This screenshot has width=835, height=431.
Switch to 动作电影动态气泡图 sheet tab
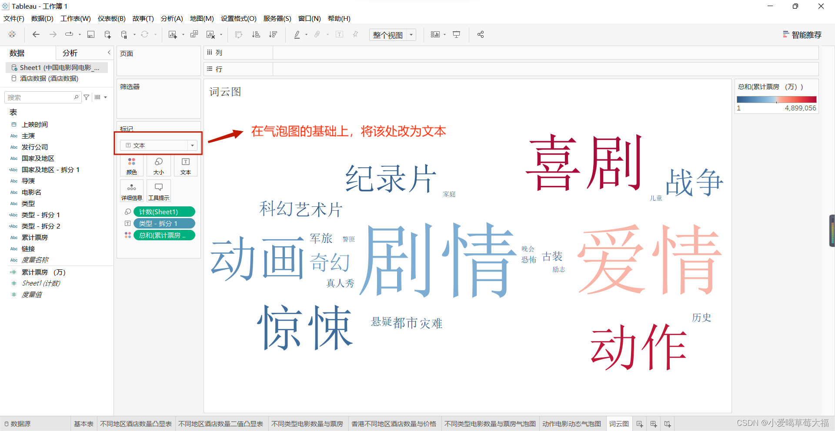point(571,424)
